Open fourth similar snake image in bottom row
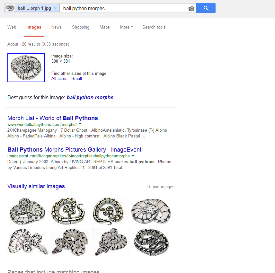This screenshot has height=273, width=275. 151,242
